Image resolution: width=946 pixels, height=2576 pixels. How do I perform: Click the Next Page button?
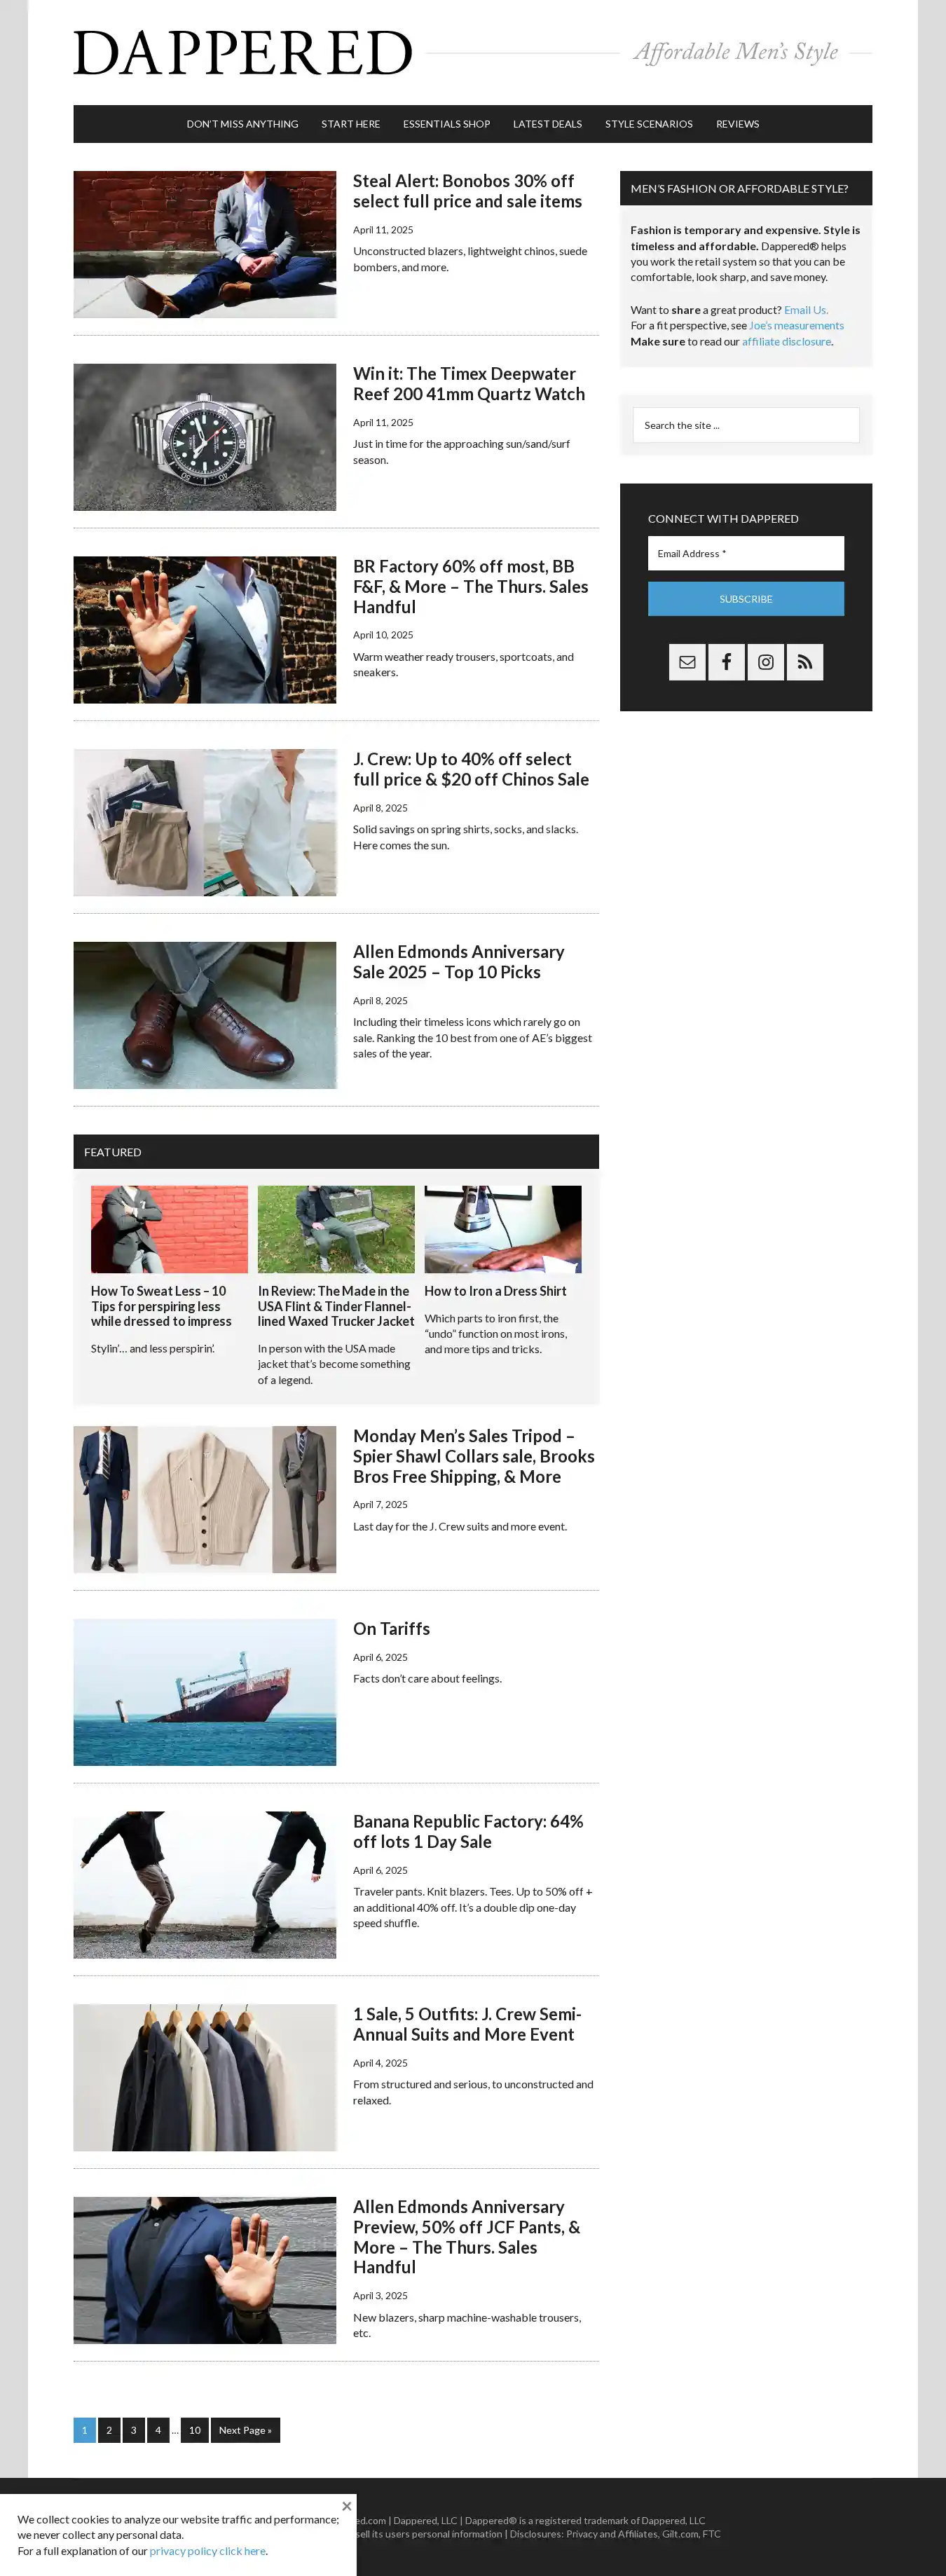(245, 2430)
